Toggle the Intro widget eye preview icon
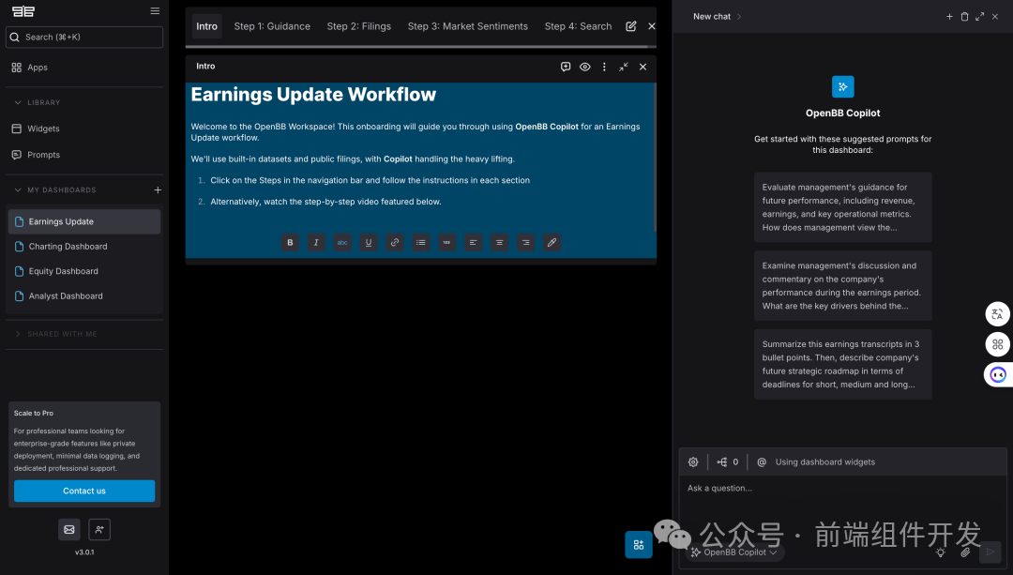The image size is (1013, 575). coord(584,67)
